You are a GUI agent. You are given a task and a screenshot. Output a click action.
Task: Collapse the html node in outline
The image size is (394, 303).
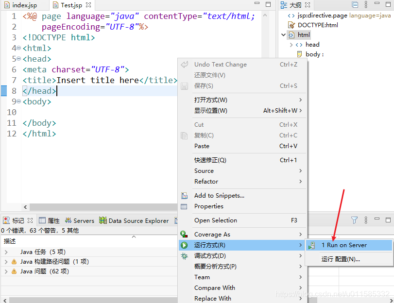pyautogui.click(x=283, y=34)
